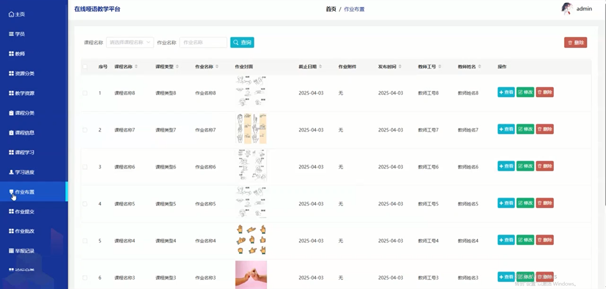
Task: Open the 请选择课程名称 dropdown
Action: pyautogui.click(x=129, y=42)
